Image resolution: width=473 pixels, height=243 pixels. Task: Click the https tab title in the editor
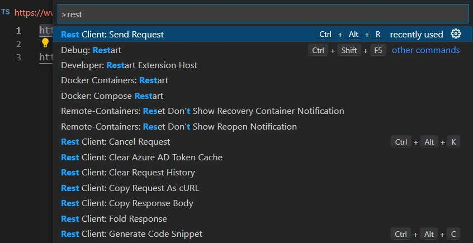34,13
